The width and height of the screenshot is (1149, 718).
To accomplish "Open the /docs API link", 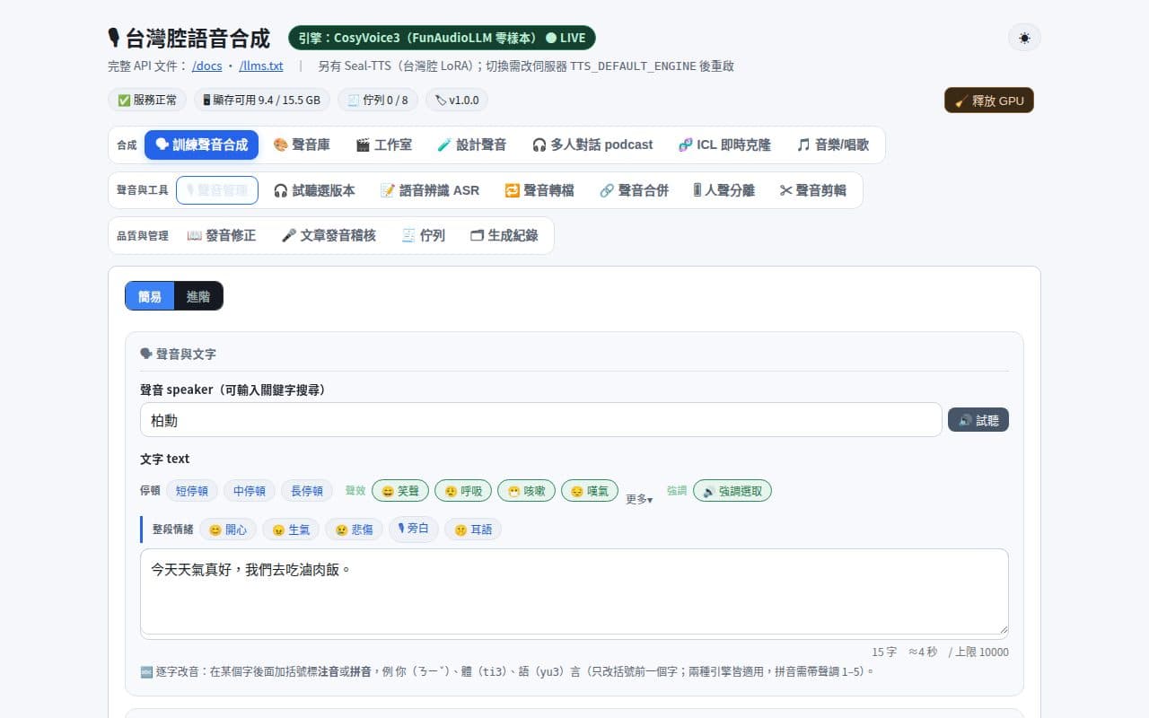I will 207,66.
